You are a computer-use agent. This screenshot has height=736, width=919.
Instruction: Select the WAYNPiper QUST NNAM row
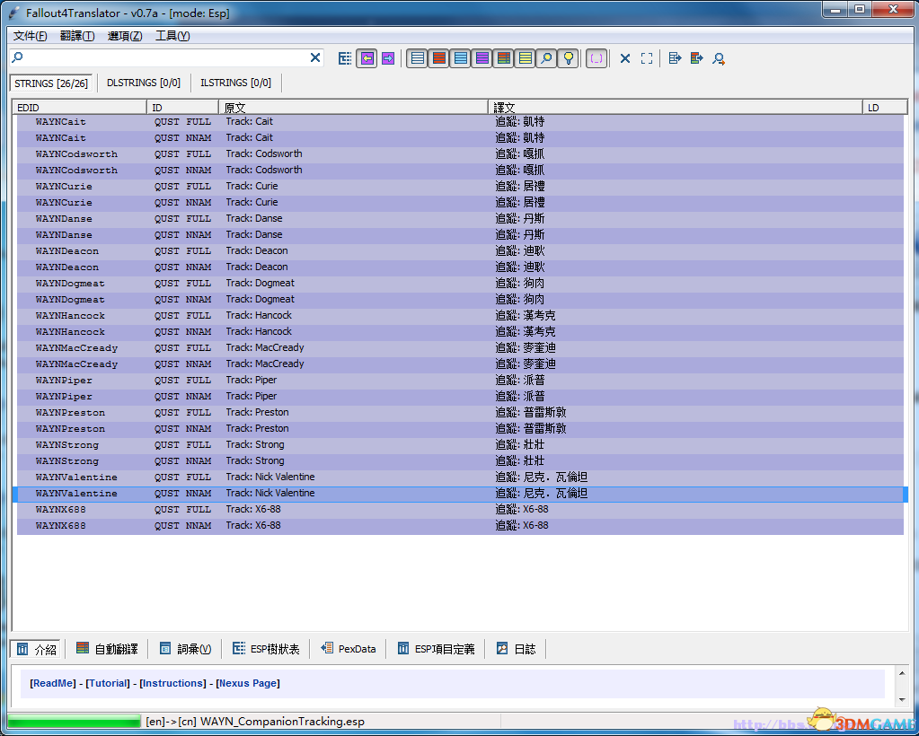[x=460, y=397]
